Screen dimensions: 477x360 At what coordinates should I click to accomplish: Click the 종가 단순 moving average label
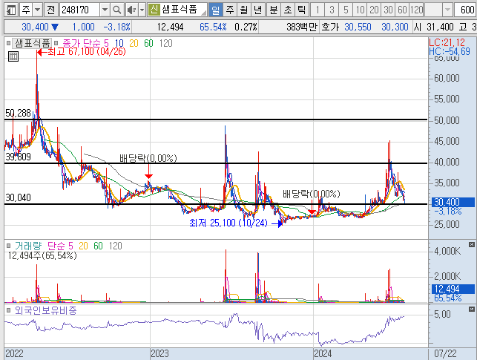coord(82,43)
